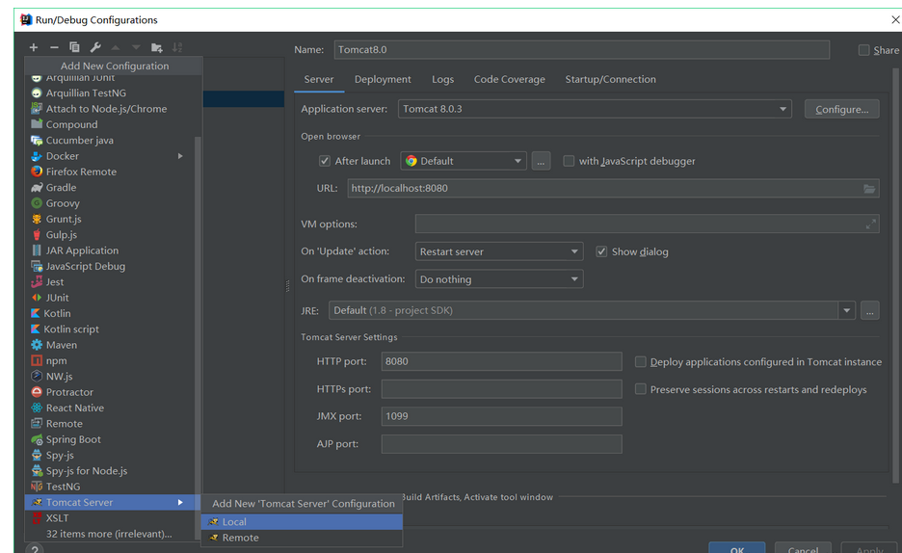Enable Deploy applications configured in Tomcat instance
The image size is (902, 553).
pos(640,361)
